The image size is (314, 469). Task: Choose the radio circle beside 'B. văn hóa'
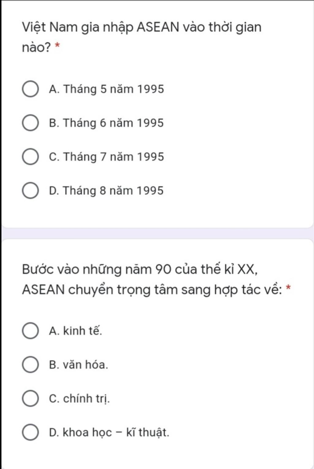[x=30, y=365]
